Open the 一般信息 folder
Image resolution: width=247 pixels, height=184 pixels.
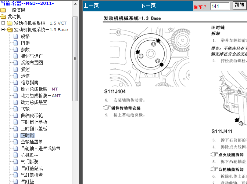pos(16,10)
